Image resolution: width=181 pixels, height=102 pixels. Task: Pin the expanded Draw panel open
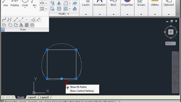point(3,30)
